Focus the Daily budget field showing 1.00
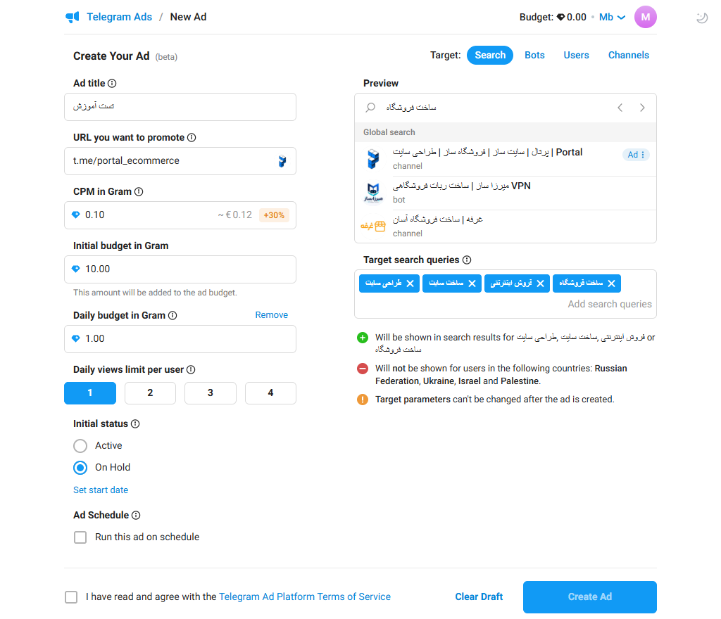This screenshot has width=721, height=619. (x=180, y=339)
